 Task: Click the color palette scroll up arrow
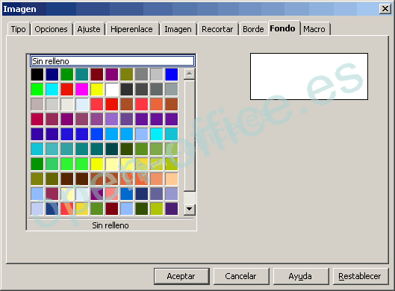coord(189,74)
